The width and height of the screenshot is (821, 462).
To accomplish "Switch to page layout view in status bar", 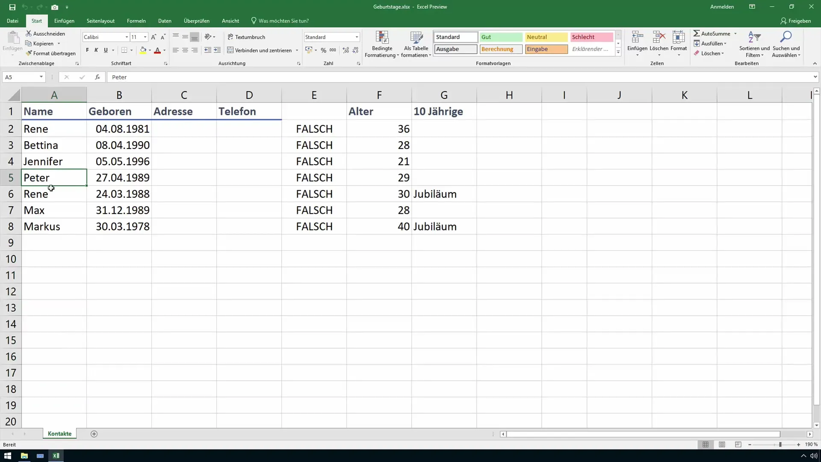I will (x=722, y=445).
